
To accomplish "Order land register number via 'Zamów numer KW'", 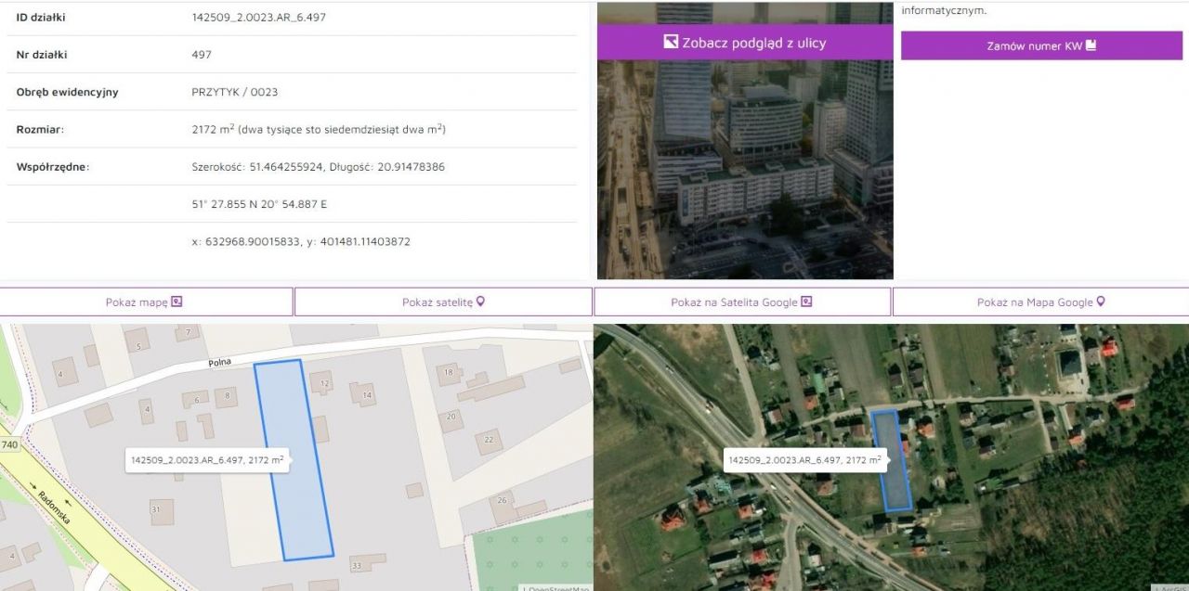I will 1040,45.
